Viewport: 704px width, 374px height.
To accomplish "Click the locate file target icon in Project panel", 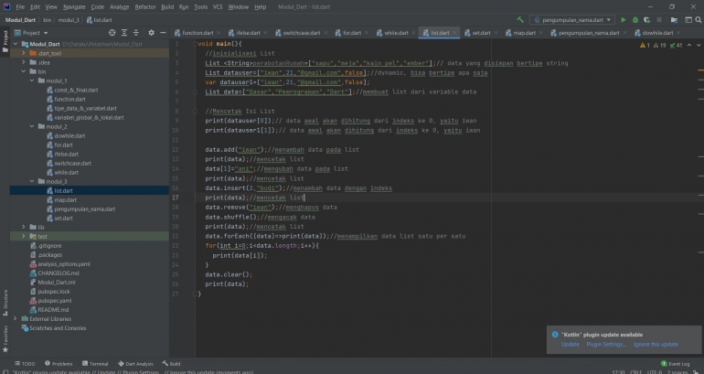I will tap(112, 33).
